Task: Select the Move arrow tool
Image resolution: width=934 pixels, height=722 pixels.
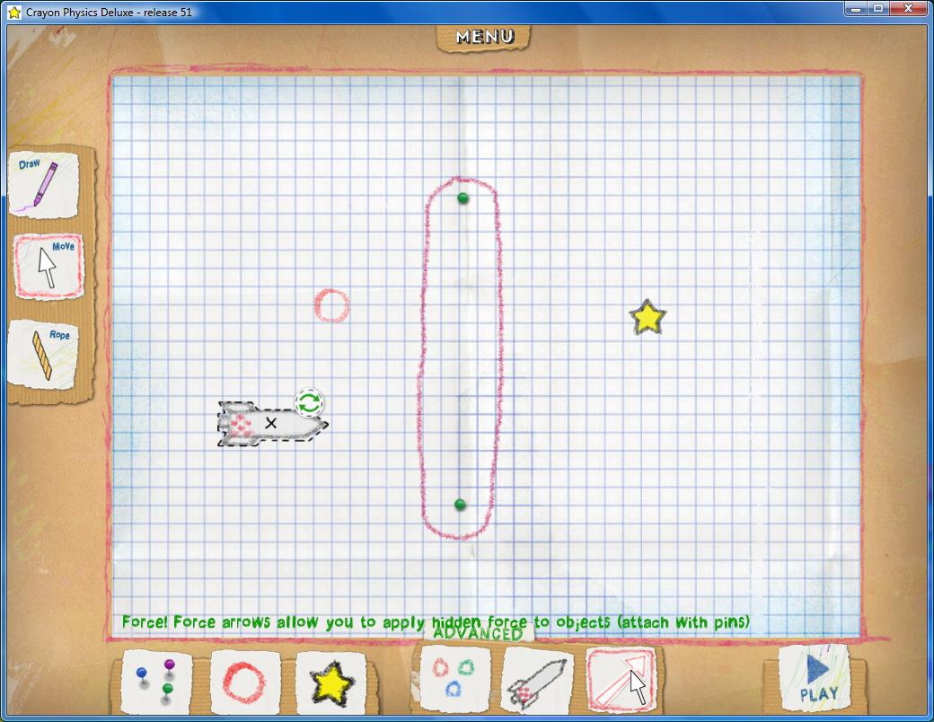Action: click(x=48, y=267)
